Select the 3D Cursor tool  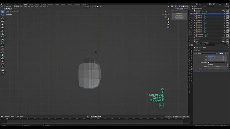pos(3,15)
